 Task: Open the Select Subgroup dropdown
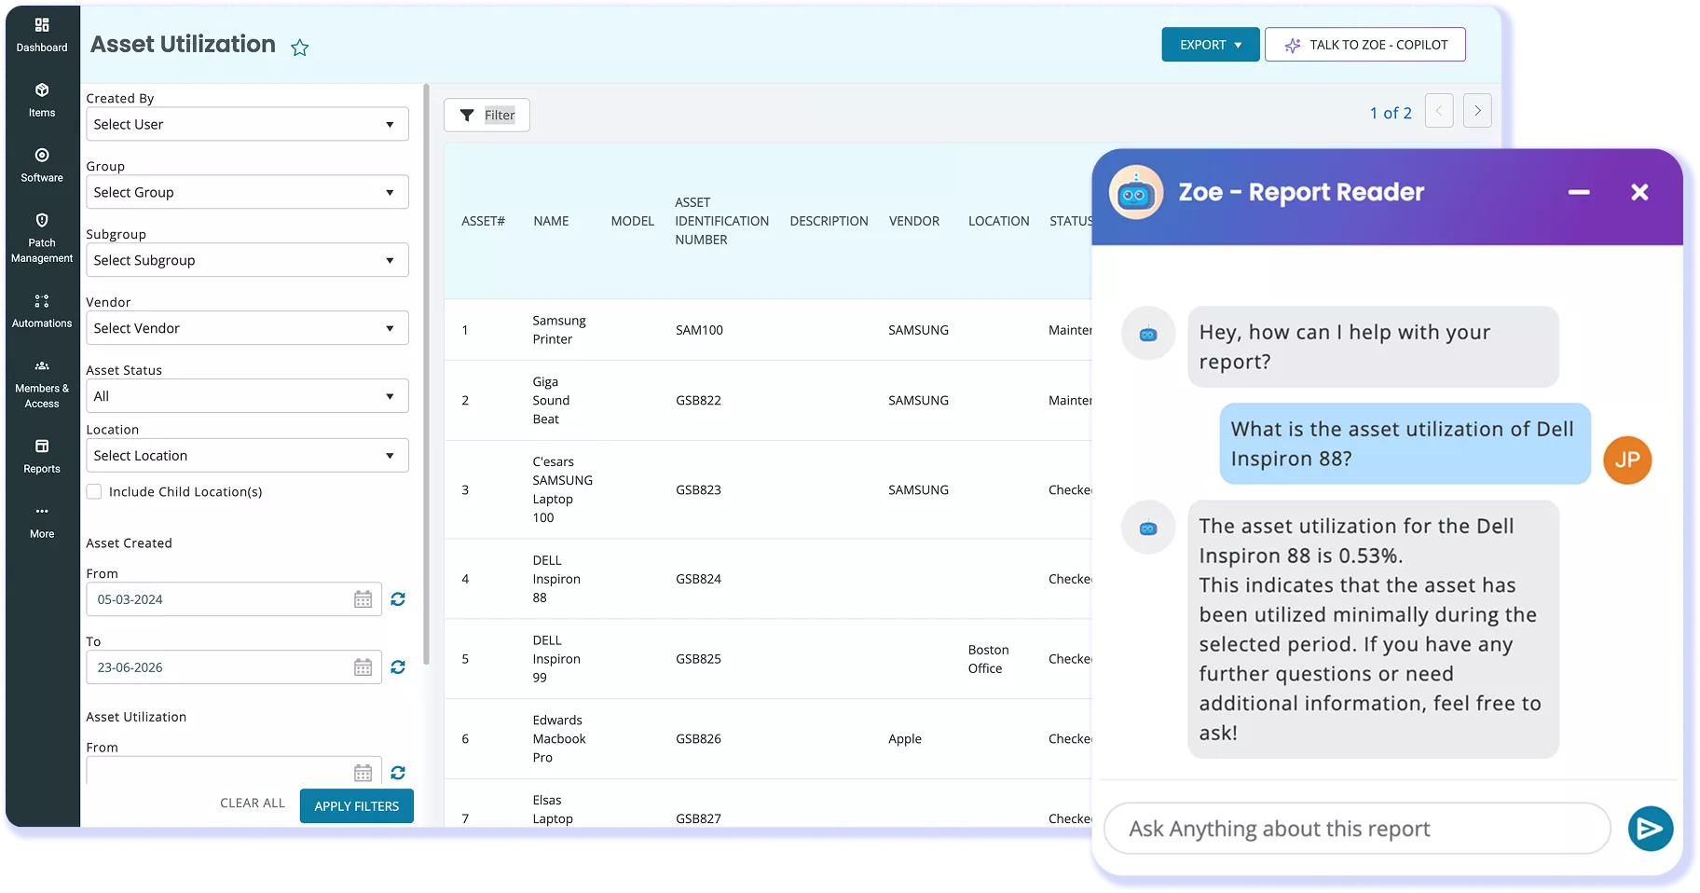(x=247, y=260)
